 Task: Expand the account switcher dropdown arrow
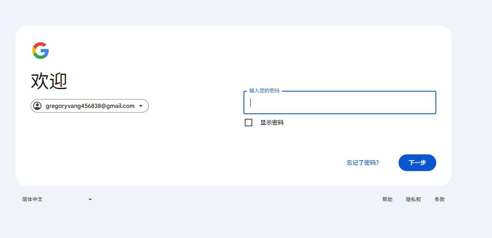click(x=141, y=106)
